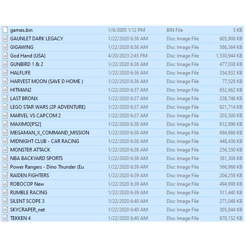Select the GIGAWING file name
Viewport: 246px width, 246px height.
point(22,47)
